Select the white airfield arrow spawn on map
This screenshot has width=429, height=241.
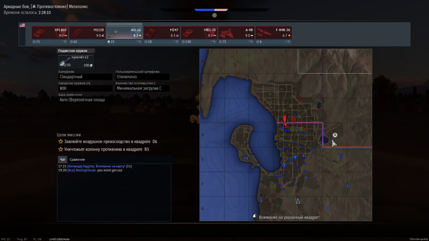pyautogui.click(x=298, y=201)
